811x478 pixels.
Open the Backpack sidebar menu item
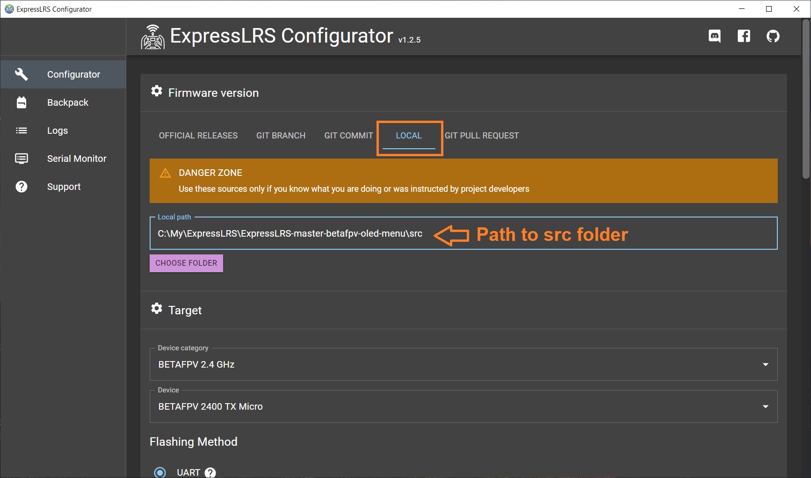(x=63, y=102)
